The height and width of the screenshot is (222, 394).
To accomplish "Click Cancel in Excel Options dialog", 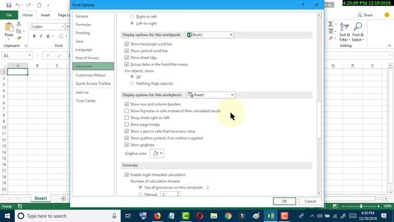I will [x=310, y=201].
